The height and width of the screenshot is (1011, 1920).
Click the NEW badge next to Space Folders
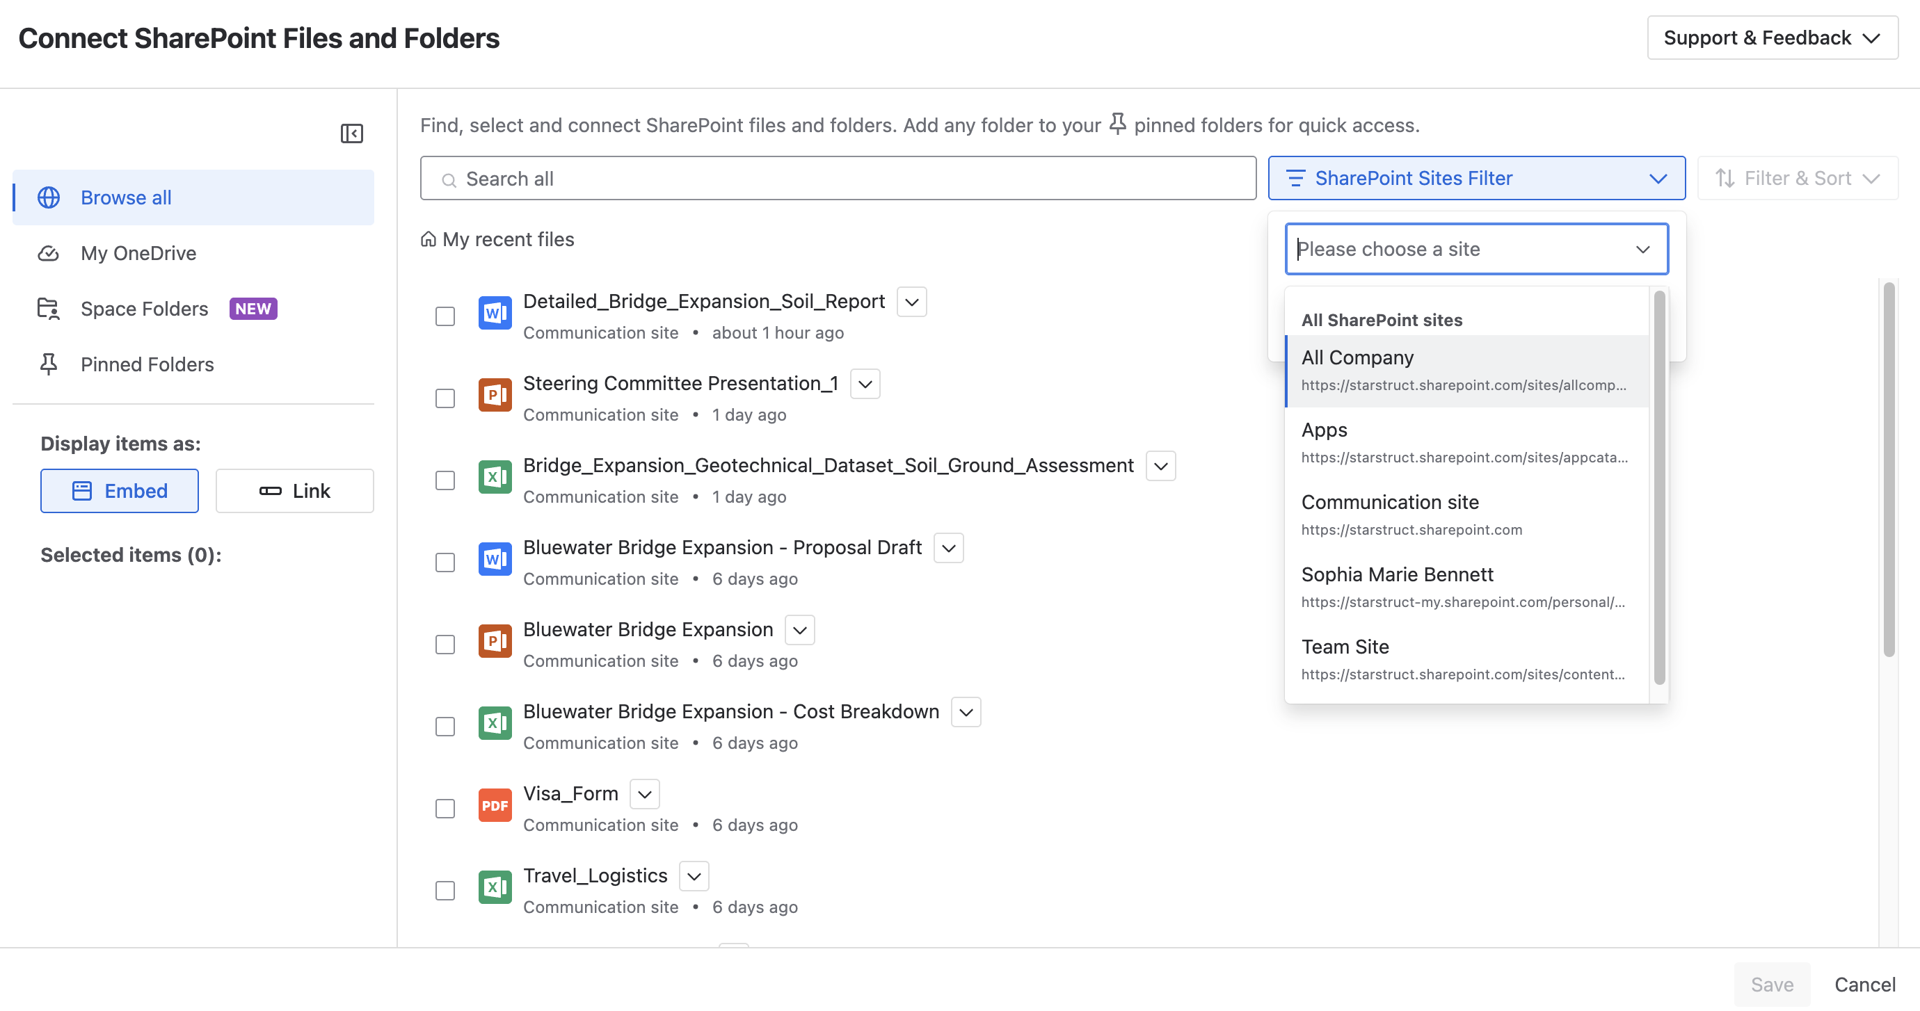point(253,309)
